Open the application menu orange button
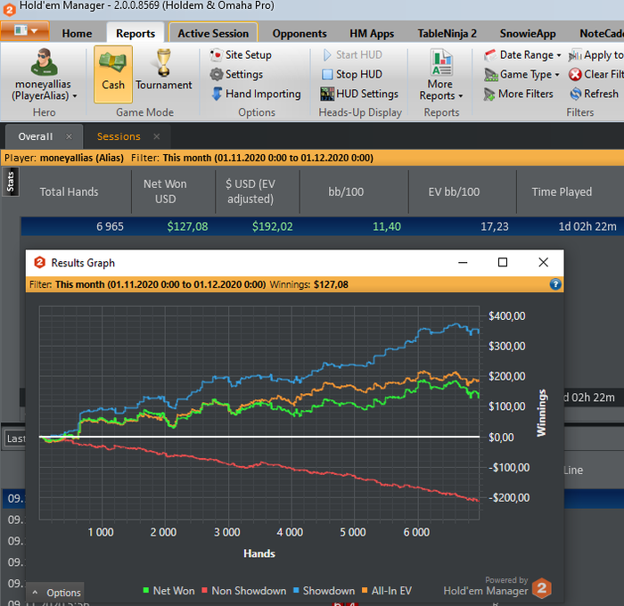The image size is (624, 606). pyautogui.click(x=25, y=30)
